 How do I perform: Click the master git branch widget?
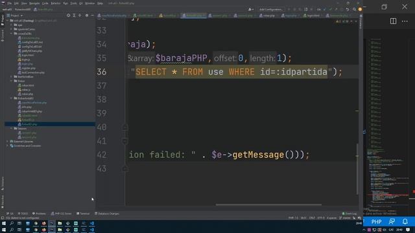click(345, 218)
